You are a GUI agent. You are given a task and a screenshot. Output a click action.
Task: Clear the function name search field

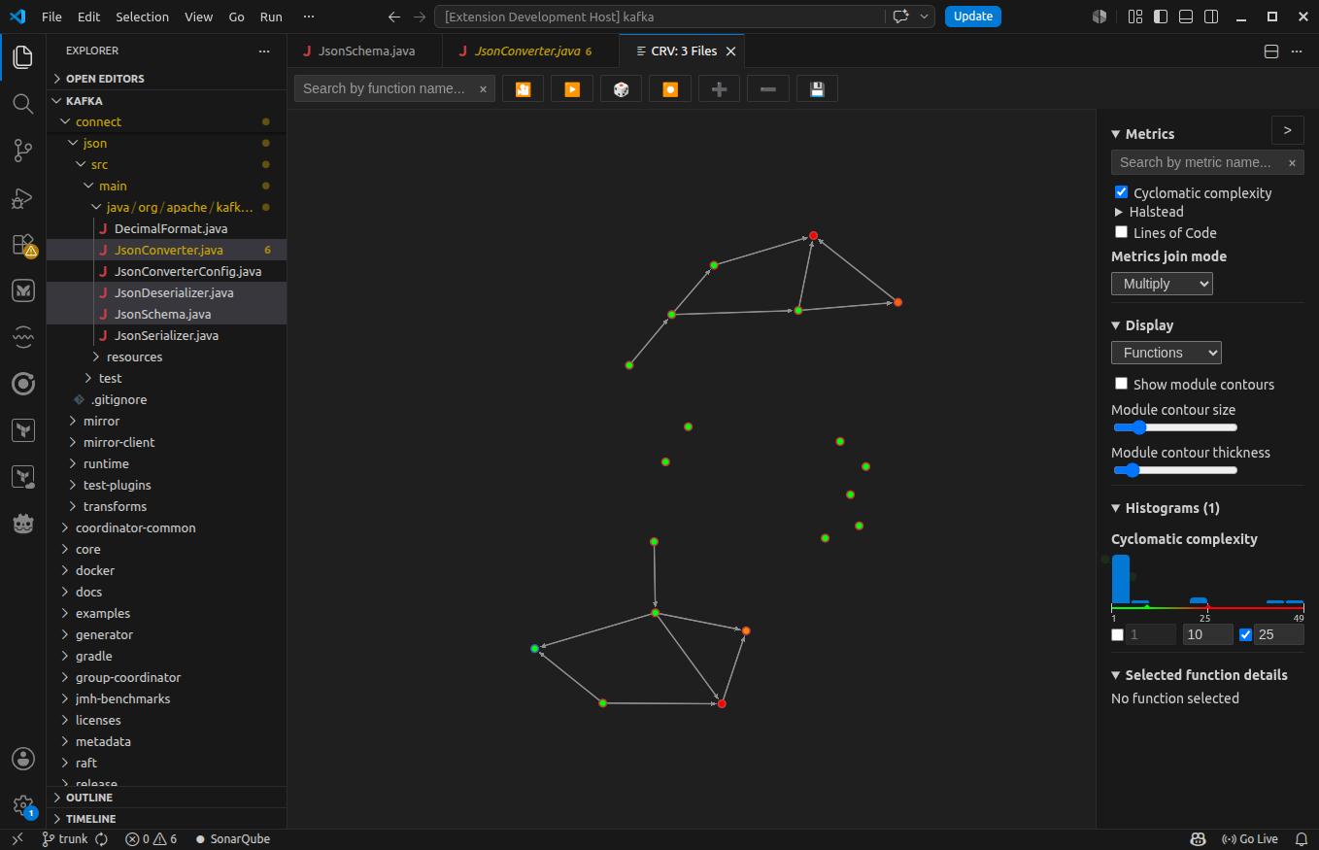483,88
